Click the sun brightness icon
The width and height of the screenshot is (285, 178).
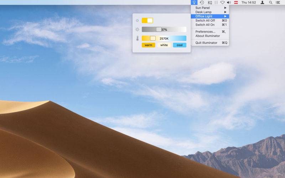tap(137, 30)
